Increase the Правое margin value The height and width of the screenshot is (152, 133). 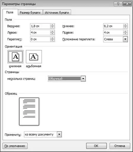125,31
